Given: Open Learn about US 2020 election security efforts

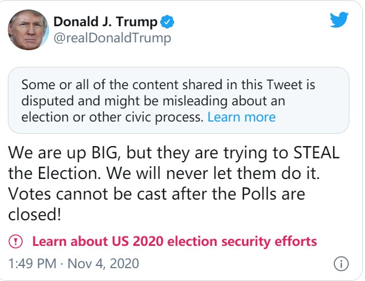Looking at the screenshot, I should [175, 241].
